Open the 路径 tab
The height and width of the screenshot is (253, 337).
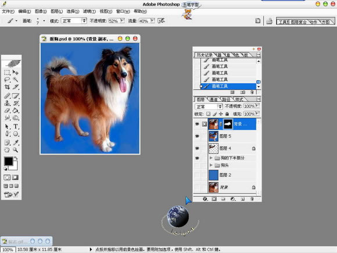(226, 99)
